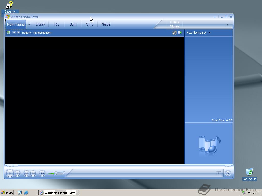Open the Now Playing options menu icon
Image resolution: width=262 pixels, height=196 pixels.
pyautogui.click(x=8, y=33)
